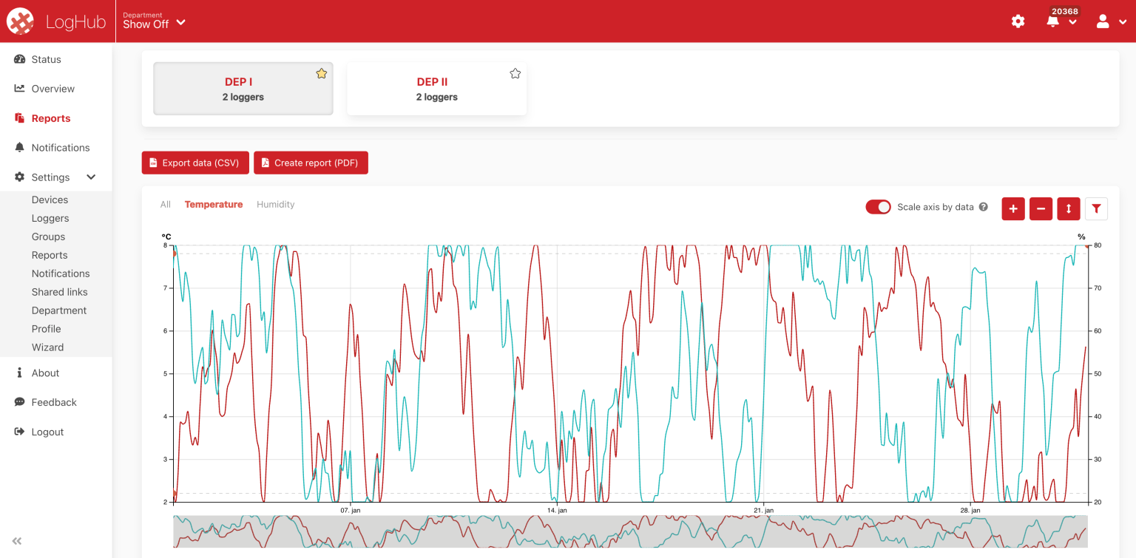Click the chart filter funnel icon
Image resolution: width=1136 pixels, height=558 pixels.
point(1096,209)
